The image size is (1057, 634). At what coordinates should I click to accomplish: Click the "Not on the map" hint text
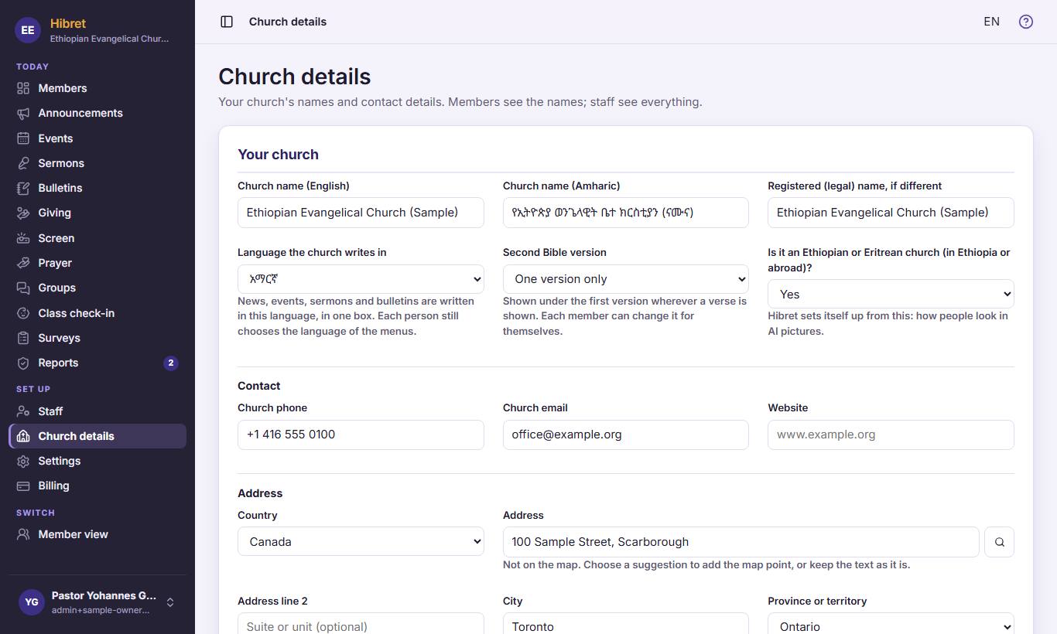(706, 564)
